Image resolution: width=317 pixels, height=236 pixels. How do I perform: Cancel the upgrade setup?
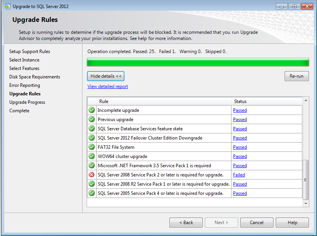(257, 223)
